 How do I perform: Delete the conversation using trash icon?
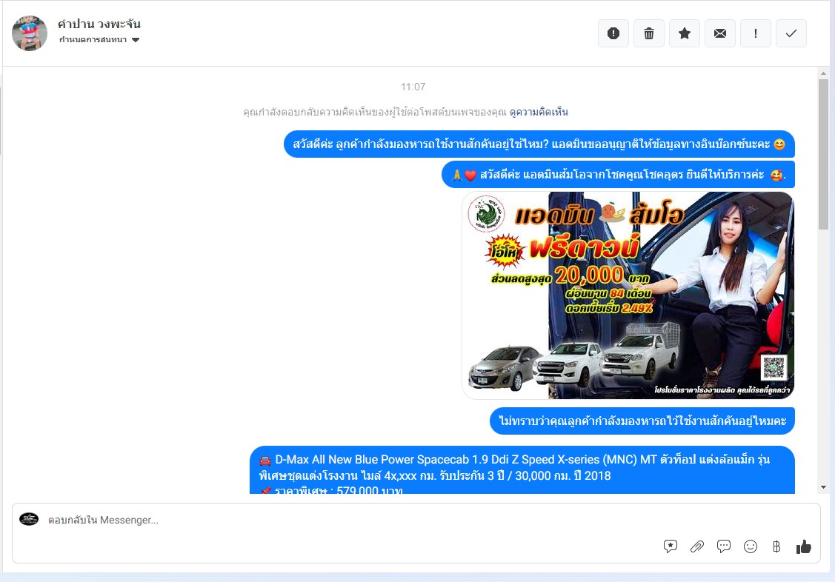coord(648,33)
